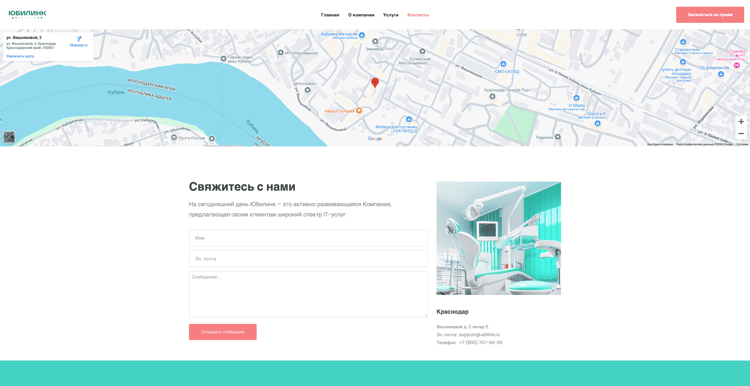Zoom in the map with plus button
The image size is (750, 386).
741,122
